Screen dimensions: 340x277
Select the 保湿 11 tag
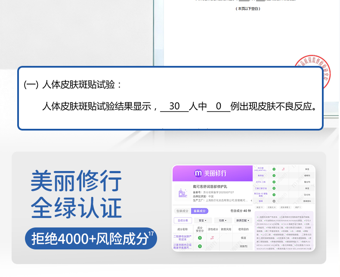[x=260, y=207]
